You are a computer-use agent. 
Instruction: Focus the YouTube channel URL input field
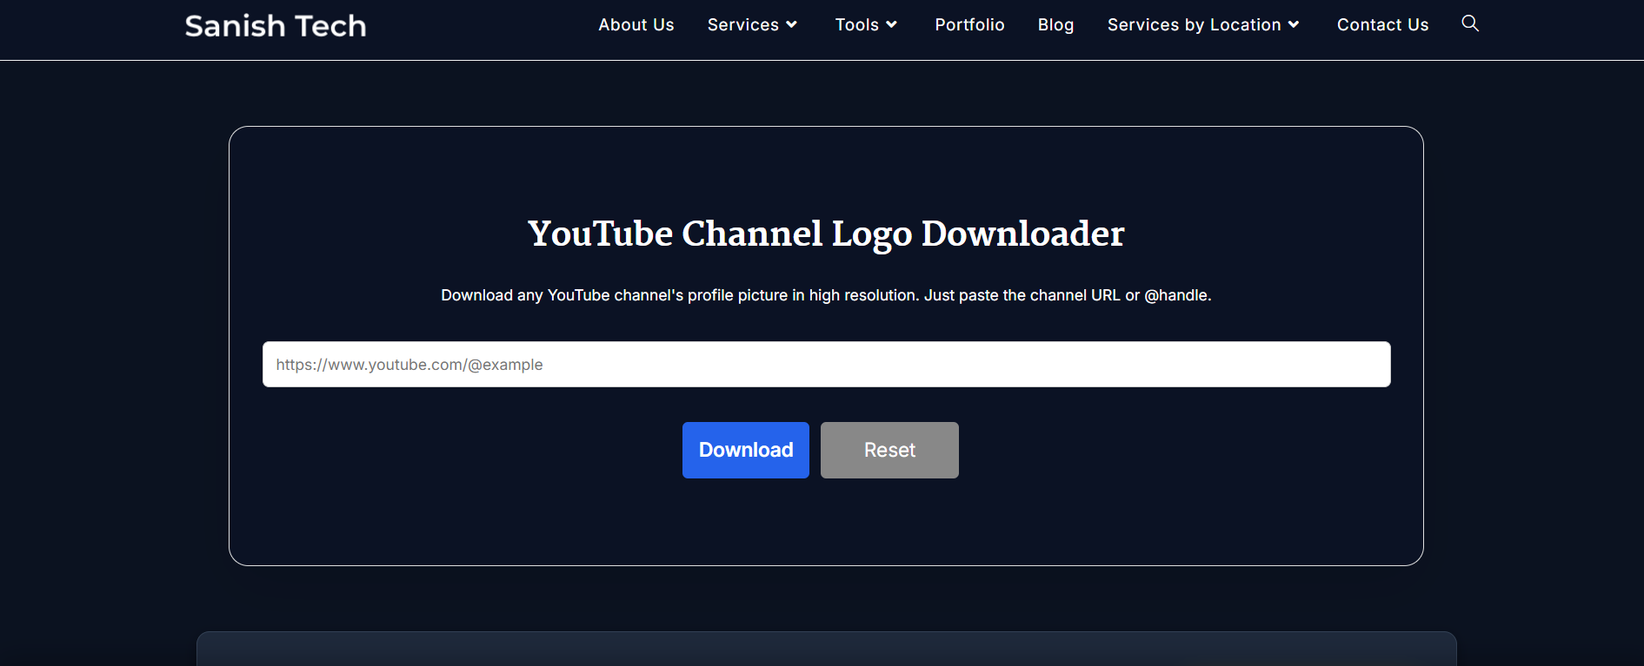(x=826, y=365)
